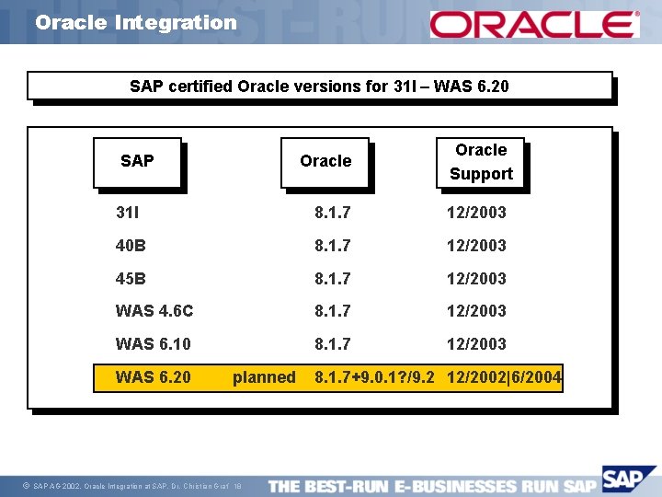Select the '8.1.7+9.0.1?/9.2' version text

(x=374, y=376)
